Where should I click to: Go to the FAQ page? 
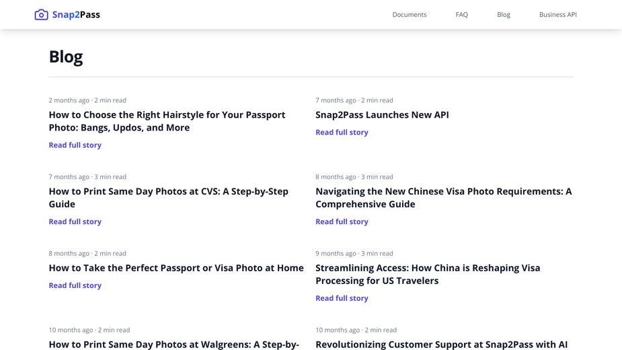(x=462, y=15)
